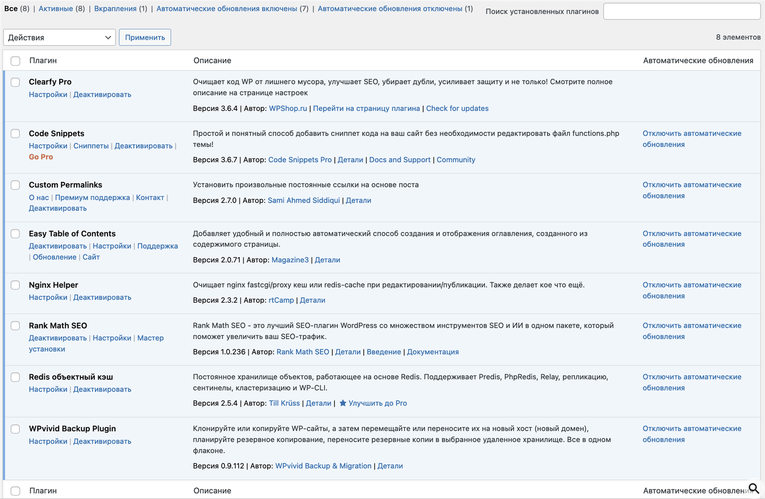Select the Rank Math SEO checkbox
The width and height of the screenshot is (765, 499).
(x=15, y=326)
